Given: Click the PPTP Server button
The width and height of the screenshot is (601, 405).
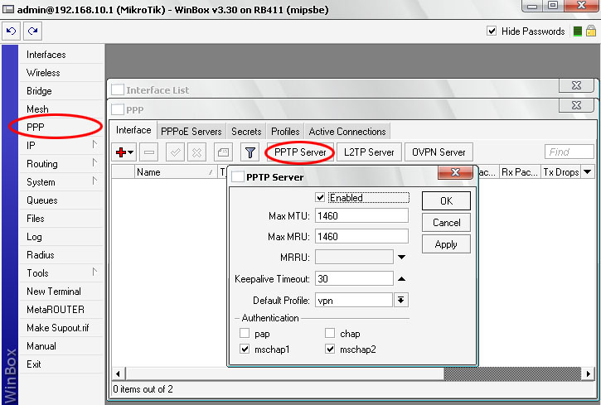Looking at the screenshot, I should point(300,152).
